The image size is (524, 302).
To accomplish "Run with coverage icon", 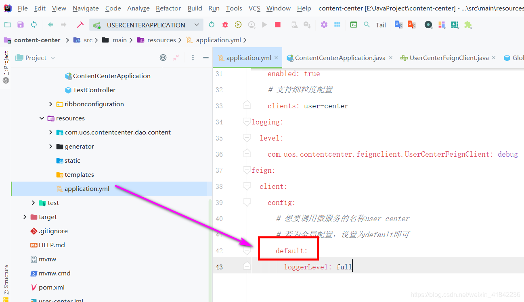I will tap(238, 25).
